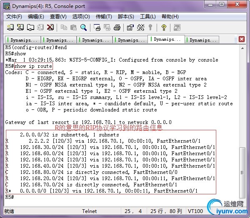
Task: Open the 帮助(H) menu
Action: (x=170, y=17)
